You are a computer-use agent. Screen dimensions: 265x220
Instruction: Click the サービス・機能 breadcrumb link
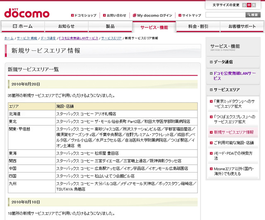(x=27, y=38)
